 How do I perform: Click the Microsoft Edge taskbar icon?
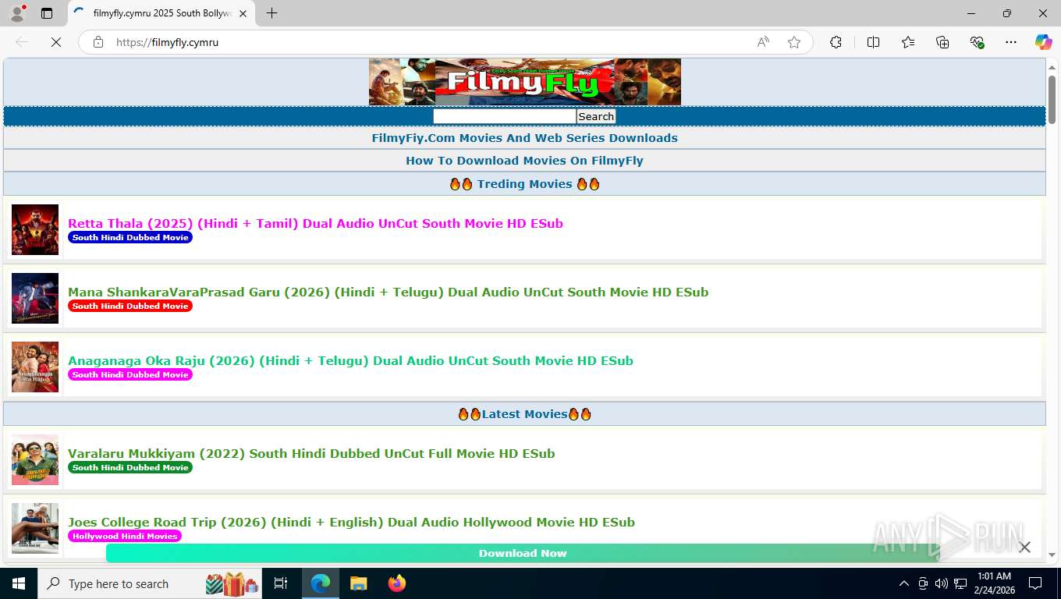click(x=320, y=583)
